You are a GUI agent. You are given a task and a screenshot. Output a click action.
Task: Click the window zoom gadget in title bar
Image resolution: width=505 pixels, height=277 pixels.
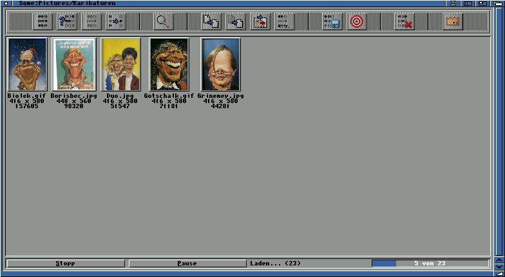pos(482,3)
